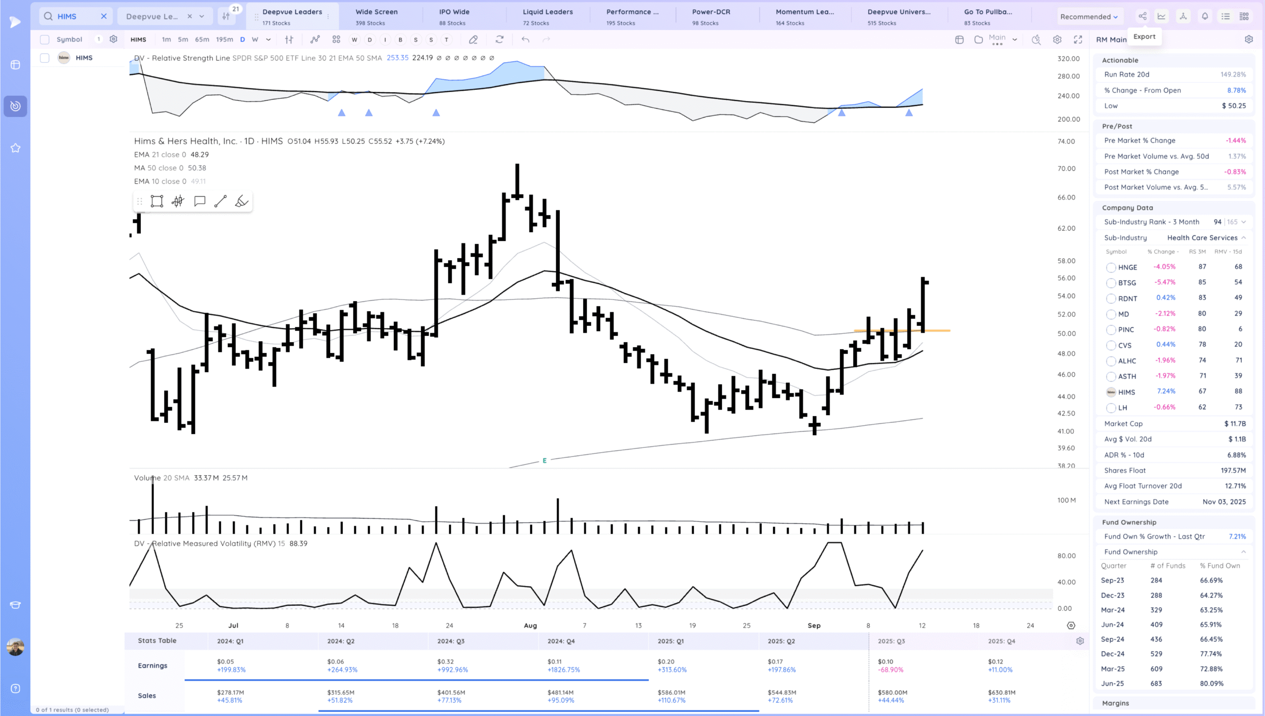Screen dimensions: 1265x716
Task: Open multi-chart grid layout icon
Action: pyautogui.click(x=336, y=40)
